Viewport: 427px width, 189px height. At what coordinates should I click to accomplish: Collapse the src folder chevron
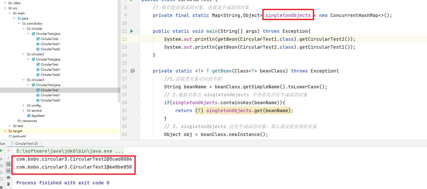(x=5, y=8)
